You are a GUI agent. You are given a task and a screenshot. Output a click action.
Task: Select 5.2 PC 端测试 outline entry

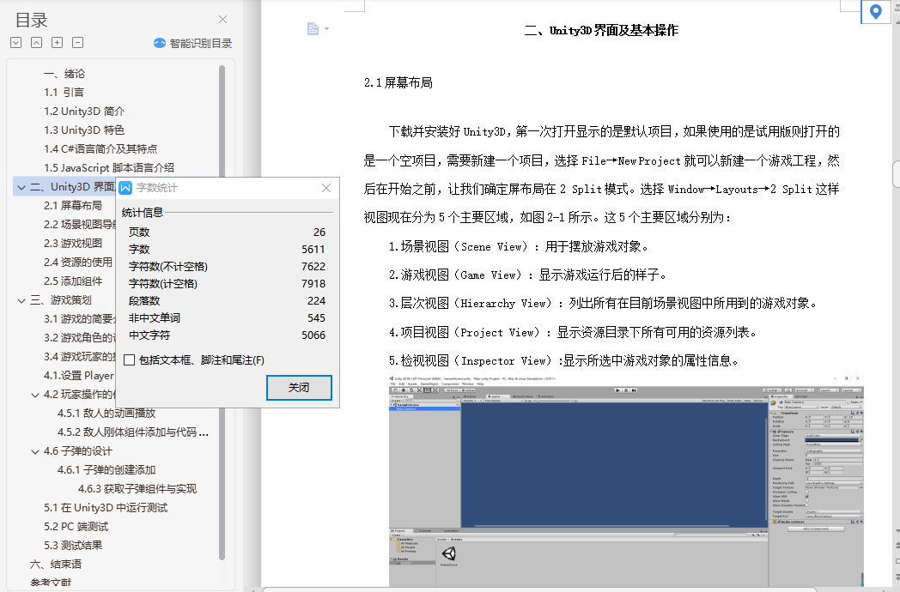76,527
